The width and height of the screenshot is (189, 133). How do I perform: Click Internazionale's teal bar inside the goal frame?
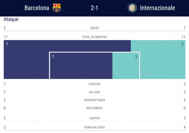pyautogui.click(x=126, y=66)
